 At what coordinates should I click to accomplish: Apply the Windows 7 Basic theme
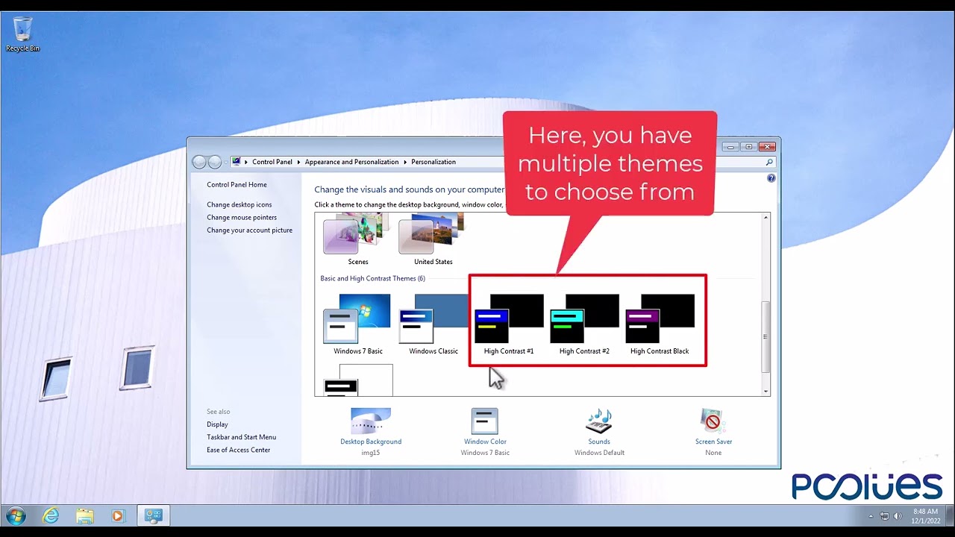click(358, 324)
